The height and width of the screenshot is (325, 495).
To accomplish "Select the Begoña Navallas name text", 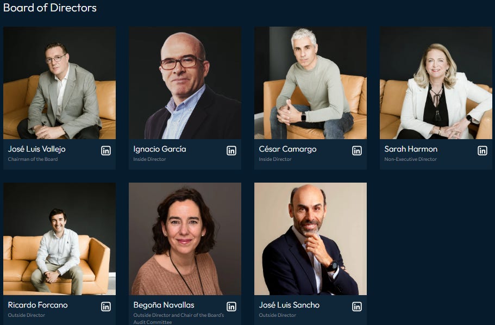I will [x=164, y=305].
